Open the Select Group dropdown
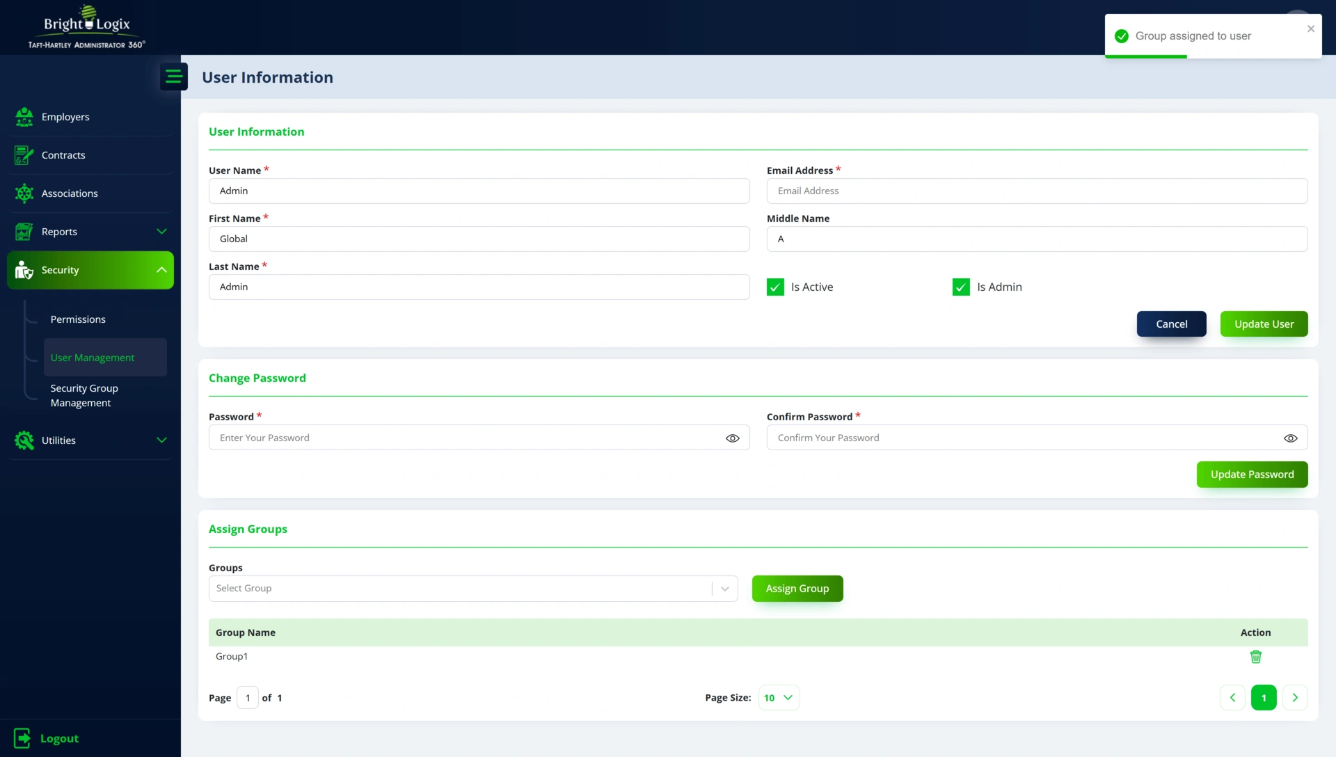The width and height of the screenshot is (1336, 757). tap(473, 589)
